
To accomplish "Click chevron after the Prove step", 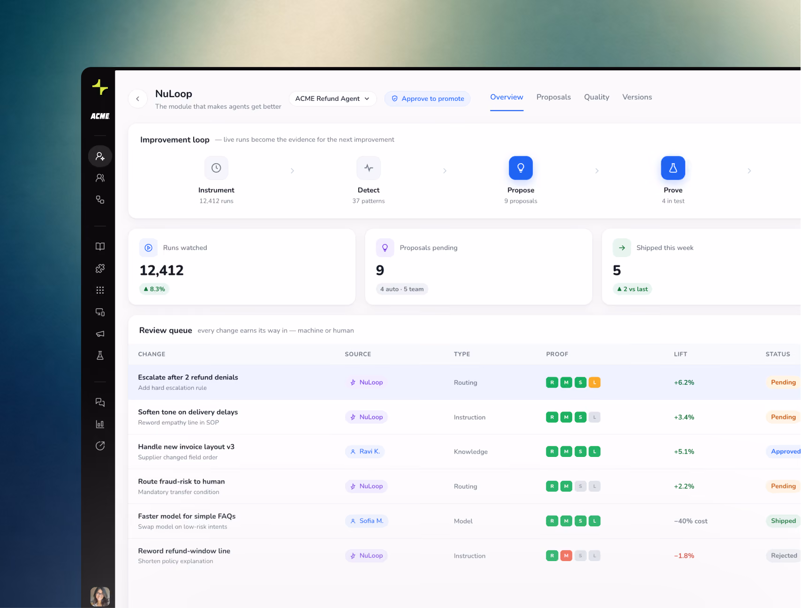I will pos(749,171).
